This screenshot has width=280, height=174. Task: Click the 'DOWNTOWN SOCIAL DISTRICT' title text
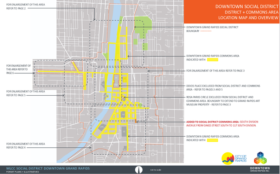pyautogui.click(x=247, y=6)
